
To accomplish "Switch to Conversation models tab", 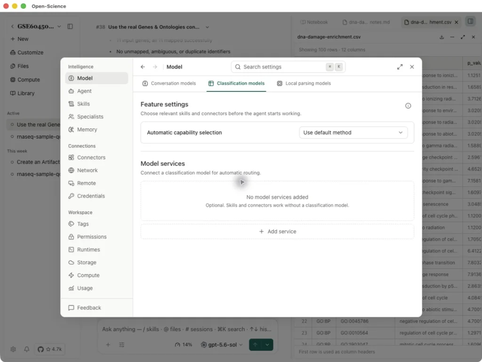I will pyautogui.click(x=169, y=83).
